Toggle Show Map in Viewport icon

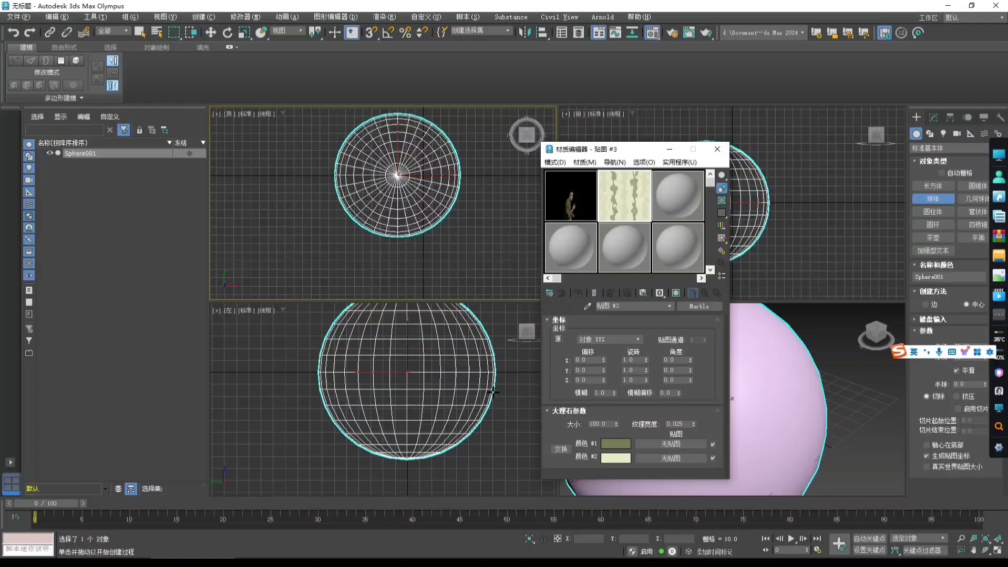pos(676,293)
